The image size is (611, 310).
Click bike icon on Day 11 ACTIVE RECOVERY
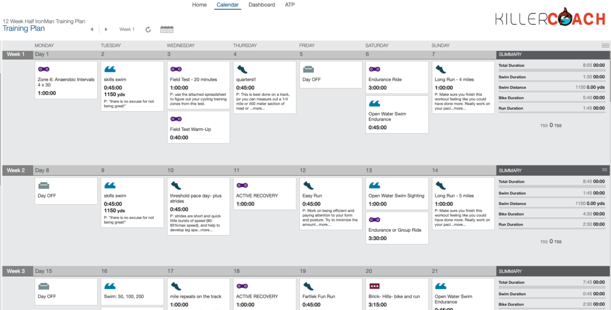click(242, 185)
